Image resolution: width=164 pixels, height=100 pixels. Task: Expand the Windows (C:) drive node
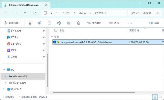point(5,76)
